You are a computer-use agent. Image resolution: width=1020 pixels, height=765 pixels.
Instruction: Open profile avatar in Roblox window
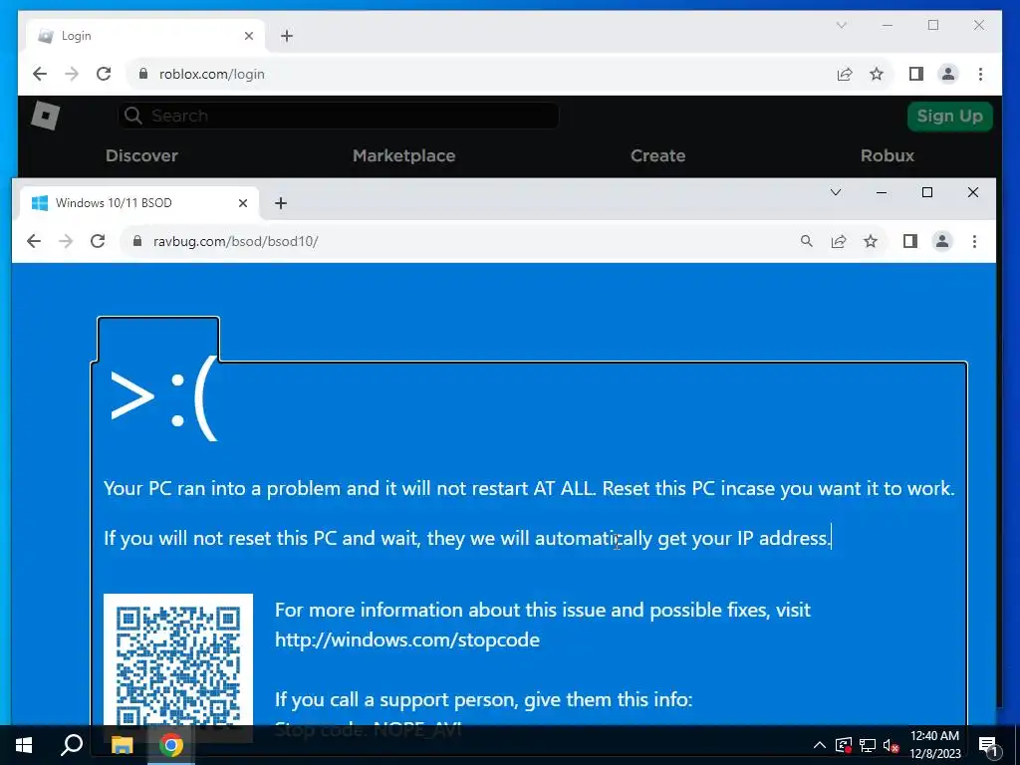(948, 74)
